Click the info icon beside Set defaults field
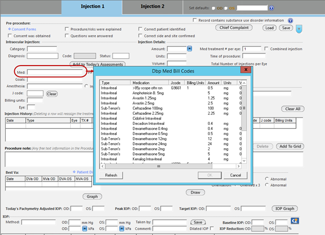The width and height of the screenshot is (325, 235). tap(271, 8)
